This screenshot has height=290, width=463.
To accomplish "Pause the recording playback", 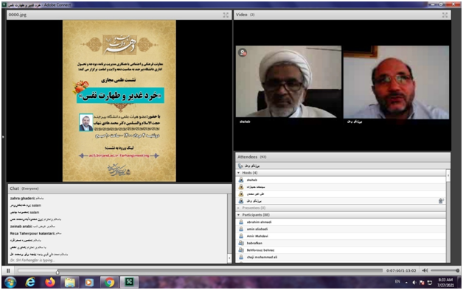I will (8, 271).
